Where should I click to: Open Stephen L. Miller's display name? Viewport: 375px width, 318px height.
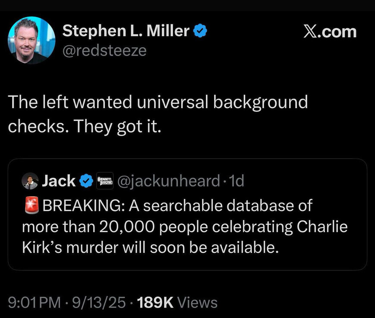126,31
